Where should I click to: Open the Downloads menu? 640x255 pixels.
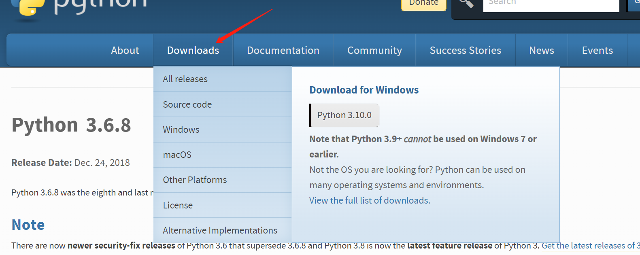pos(193,50)
